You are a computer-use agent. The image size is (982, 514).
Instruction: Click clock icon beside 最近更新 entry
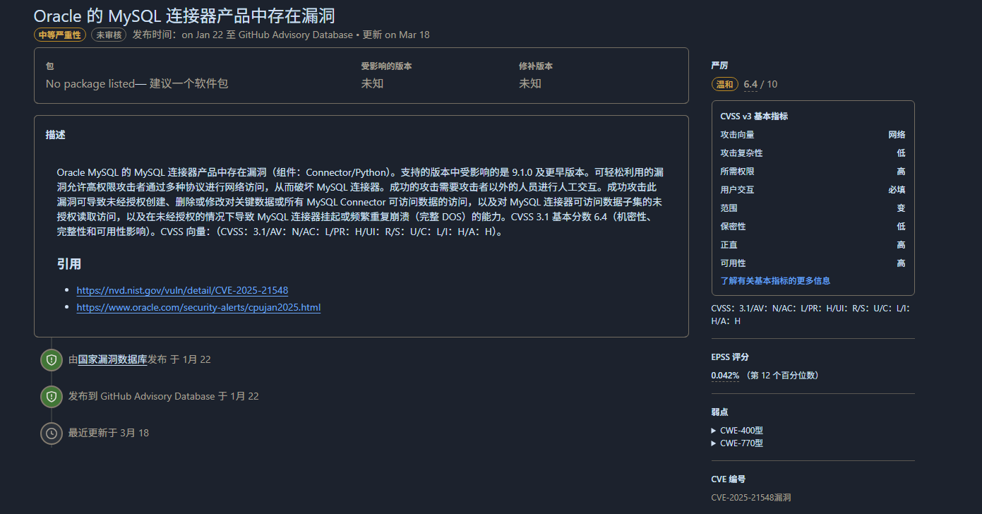pyautogui.click(x=51, y=433)
